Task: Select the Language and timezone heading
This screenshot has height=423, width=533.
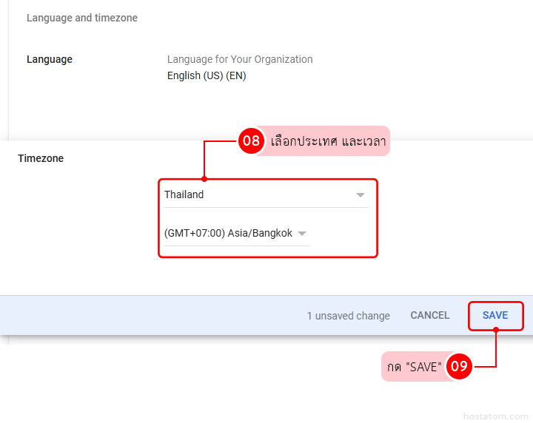Action: (x=82, y=18)
